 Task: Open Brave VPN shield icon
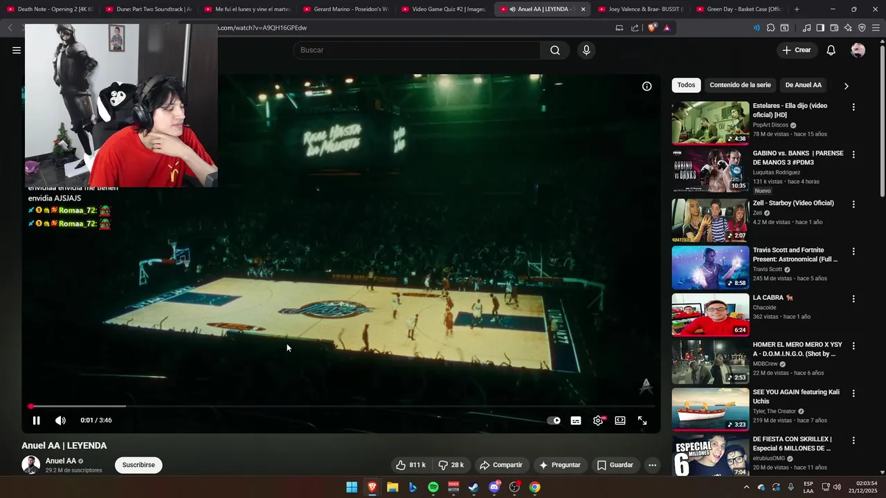click(x=862, y=28)
